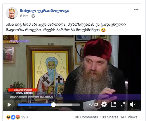Open the 6 hrs timestamp link
Viewport: 146px width, 121px height.
click(x=24, y=16)
